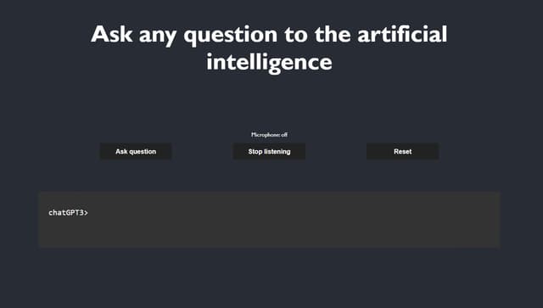Select the leftmost dark button labeled Ask question

[x=136, y=151]
